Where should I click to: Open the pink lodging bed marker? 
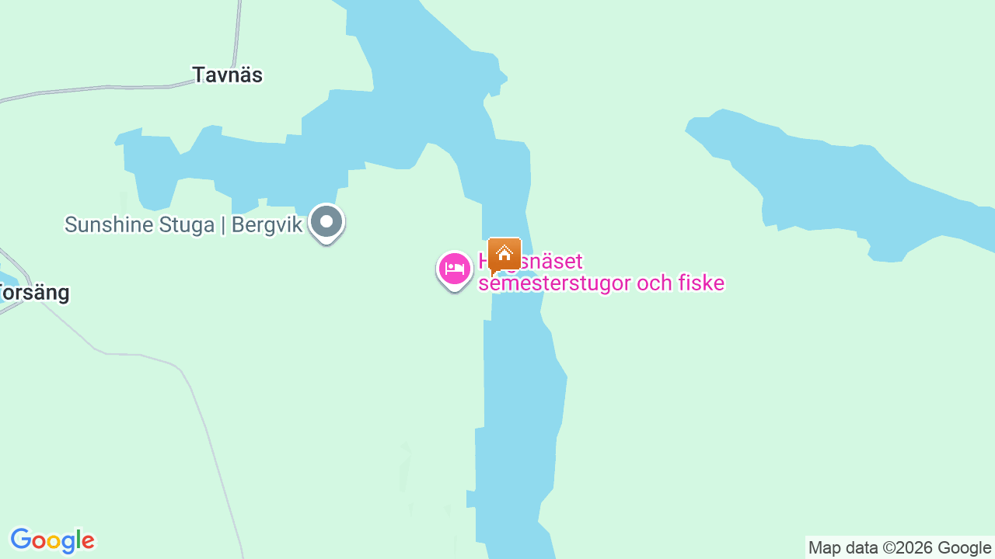[x=455, y=270]
